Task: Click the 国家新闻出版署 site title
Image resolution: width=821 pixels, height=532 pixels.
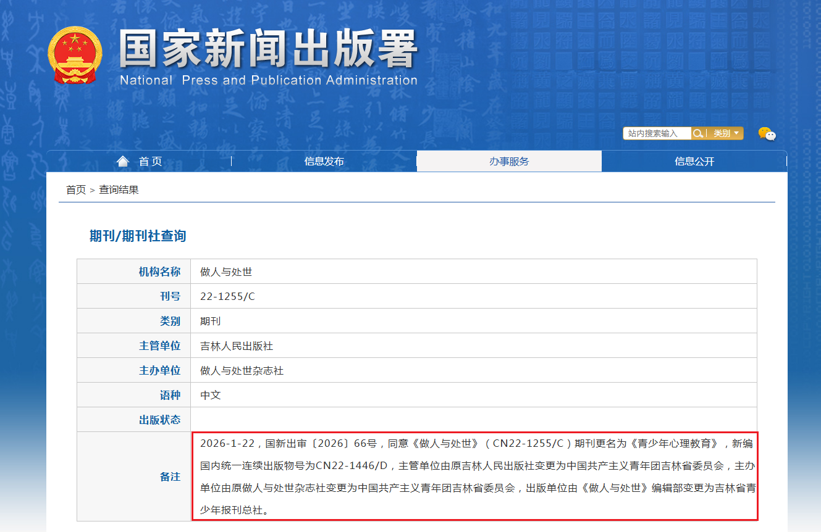Action: click(268, 49)
